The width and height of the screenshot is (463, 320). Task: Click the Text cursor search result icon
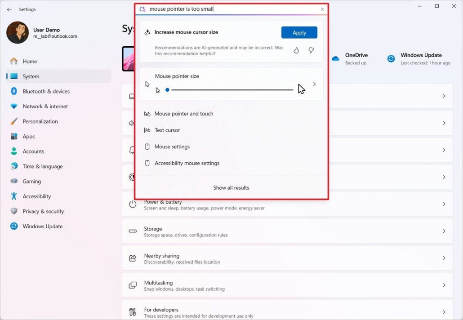(x=147, y=130)
